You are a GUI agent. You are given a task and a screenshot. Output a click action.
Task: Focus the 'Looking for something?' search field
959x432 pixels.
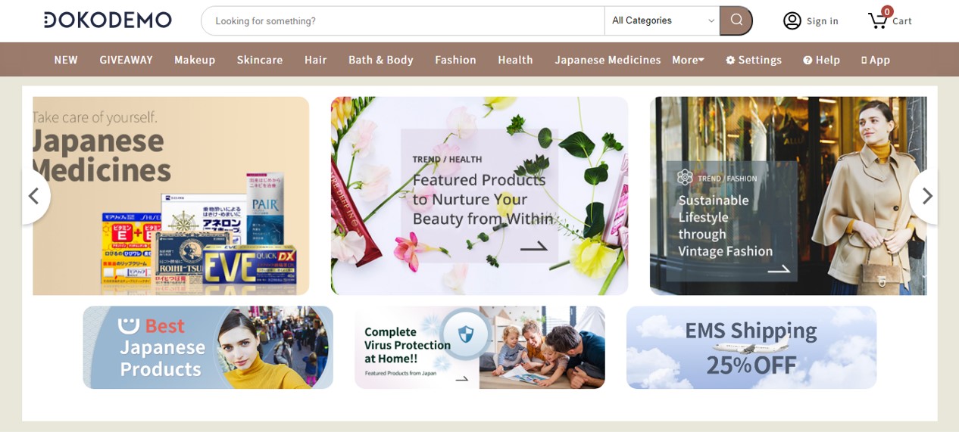[x=402, y=20]
